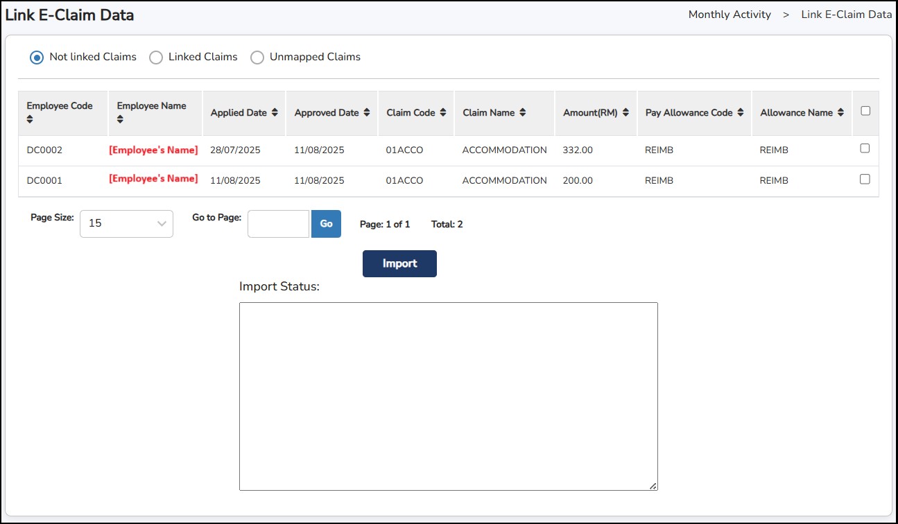Check the box for employee DC0002
The width and height of the screenshot is (898, 524).
[x=865, y=148]
